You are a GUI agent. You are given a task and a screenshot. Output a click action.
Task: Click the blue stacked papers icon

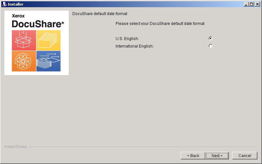(x=48, y=61)
